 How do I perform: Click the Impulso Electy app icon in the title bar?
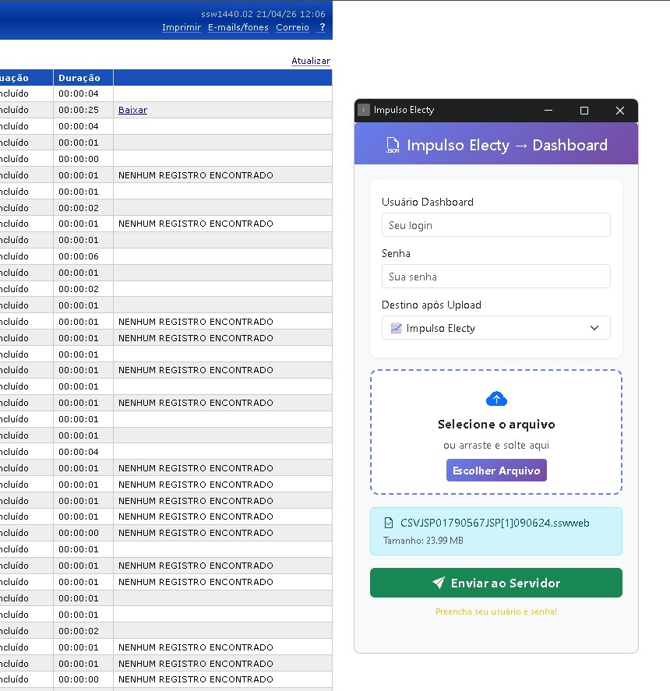point(364,110)
